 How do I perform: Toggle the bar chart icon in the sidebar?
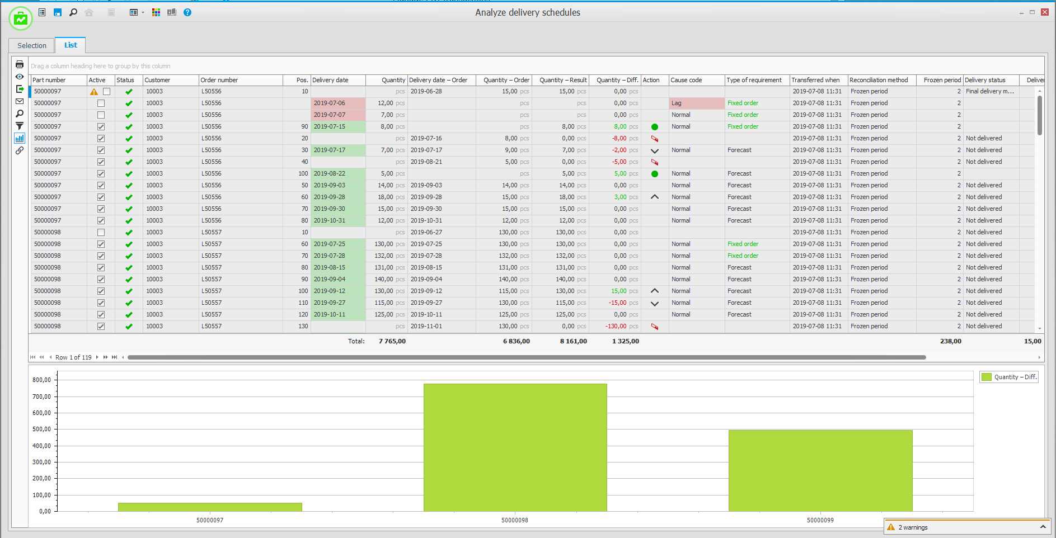pos(20,138)
